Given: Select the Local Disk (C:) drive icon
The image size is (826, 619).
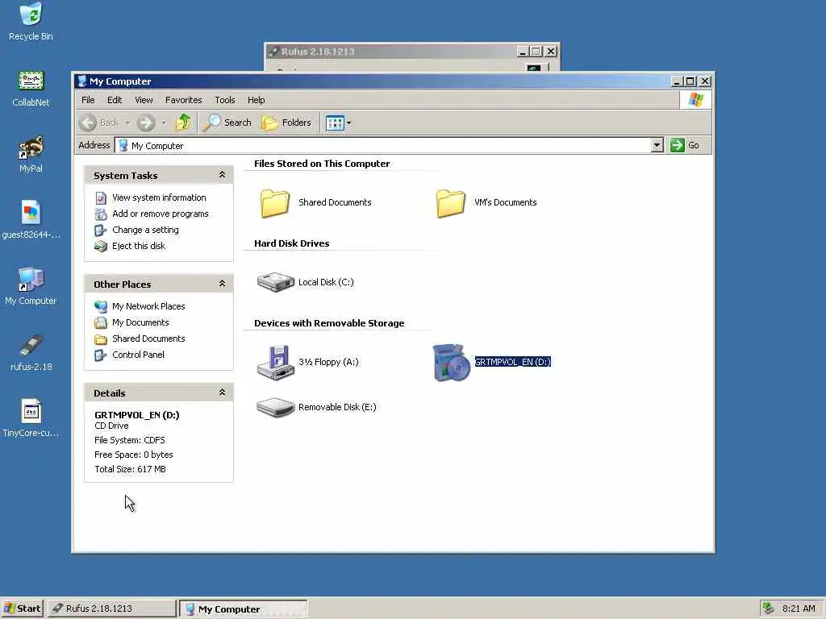Looking at the screenshot, I should [x=275, y=282].
